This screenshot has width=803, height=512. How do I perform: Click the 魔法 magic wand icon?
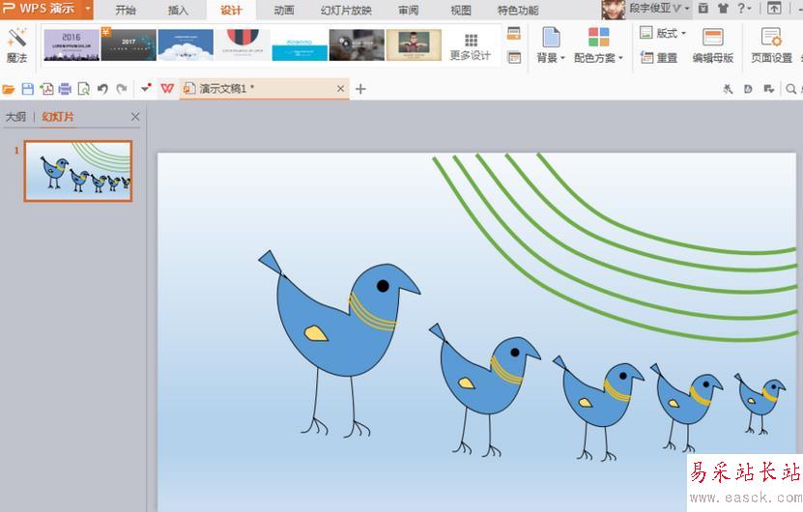[x=16, y=37]
